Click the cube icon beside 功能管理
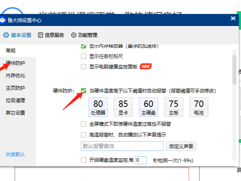 point(74,35)
